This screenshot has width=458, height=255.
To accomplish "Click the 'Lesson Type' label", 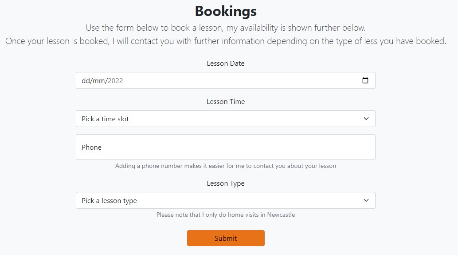I will [226, 183].
